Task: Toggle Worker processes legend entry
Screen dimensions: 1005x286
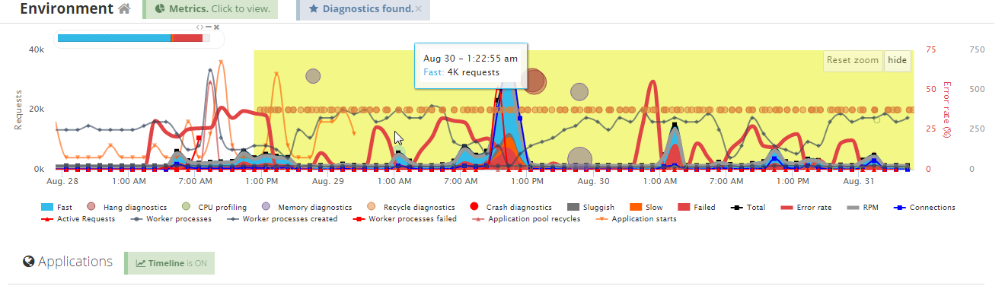Action: tap(172, 219)
